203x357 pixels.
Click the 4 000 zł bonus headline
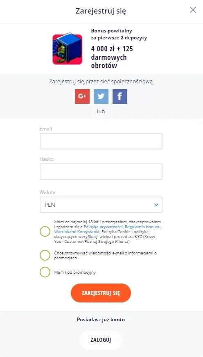tap(112, 57)
